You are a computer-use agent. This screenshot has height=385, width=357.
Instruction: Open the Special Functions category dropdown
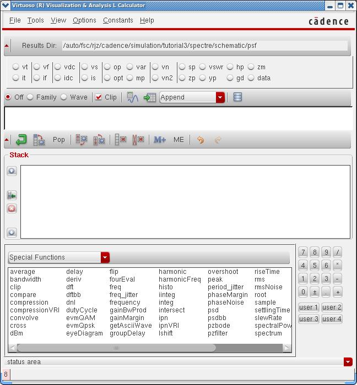(105, 257)
